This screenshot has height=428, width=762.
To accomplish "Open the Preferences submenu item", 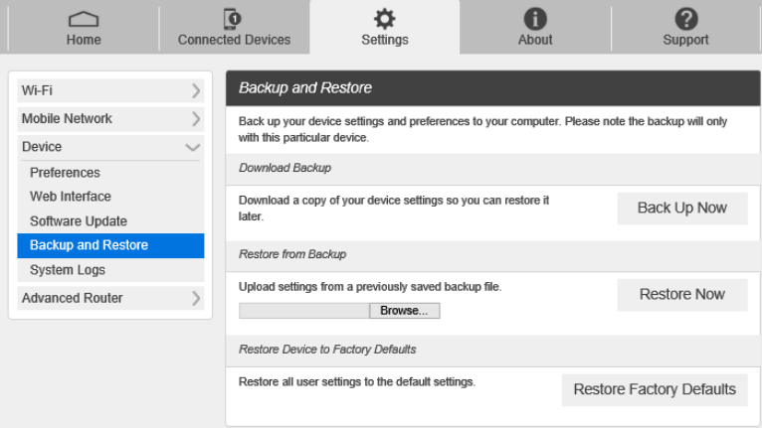I will coord(65,173).
